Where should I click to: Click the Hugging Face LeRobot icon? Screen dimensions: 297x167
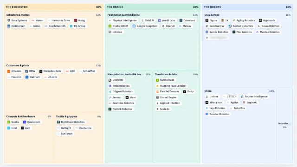coord(157,86)
